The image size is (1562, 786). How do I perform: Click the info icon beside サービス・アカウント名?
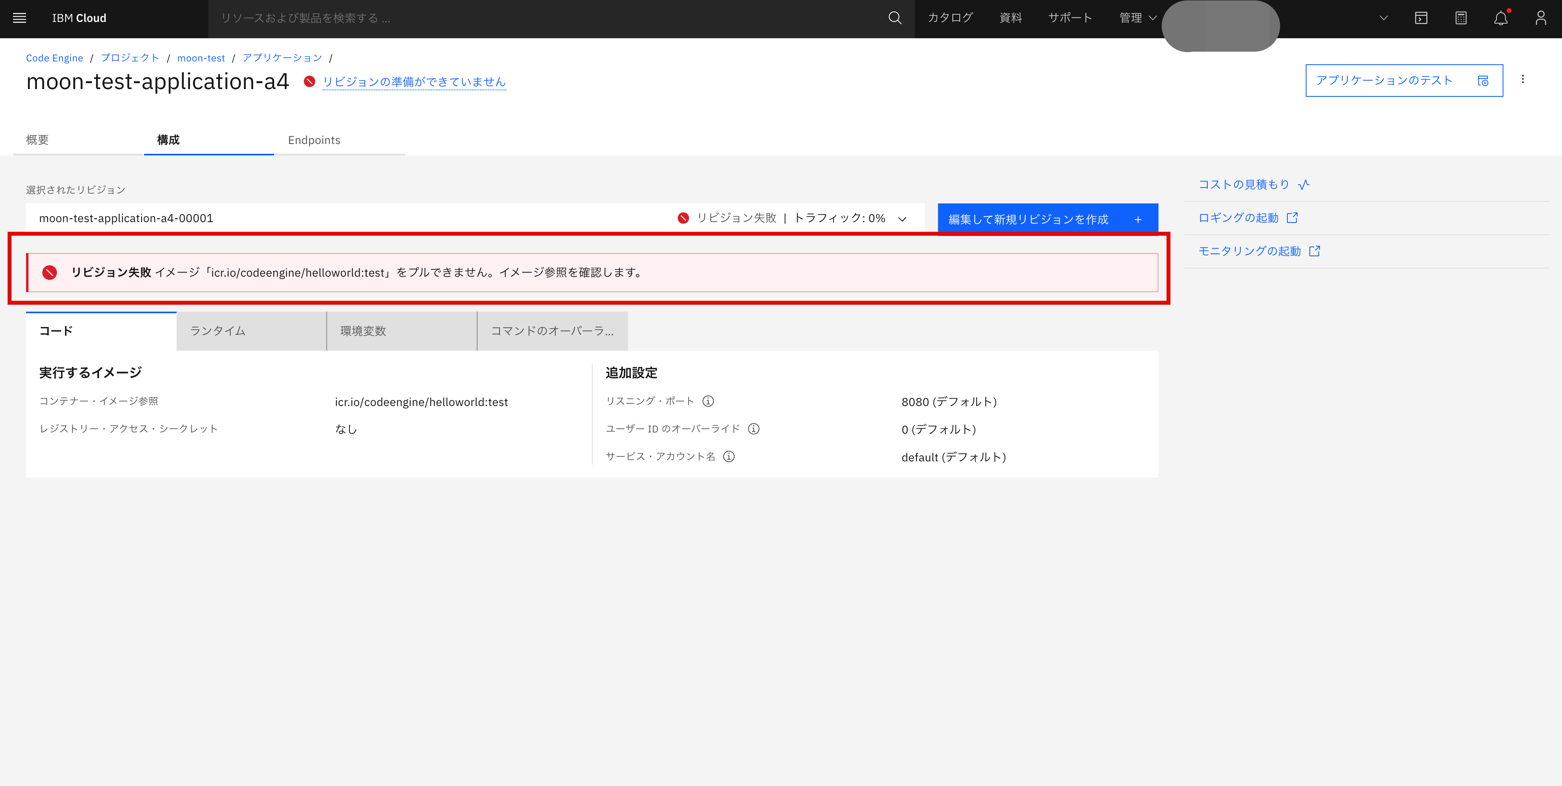(x=729, y=457)
